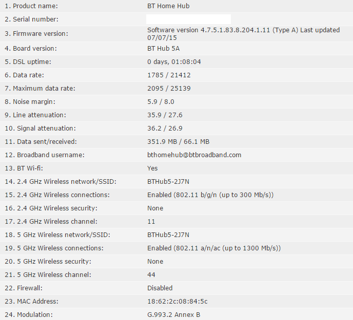Click the bthomehub@btbroadband.com username
The height and width of the screenshot is (320, 353).
(194, 155)
